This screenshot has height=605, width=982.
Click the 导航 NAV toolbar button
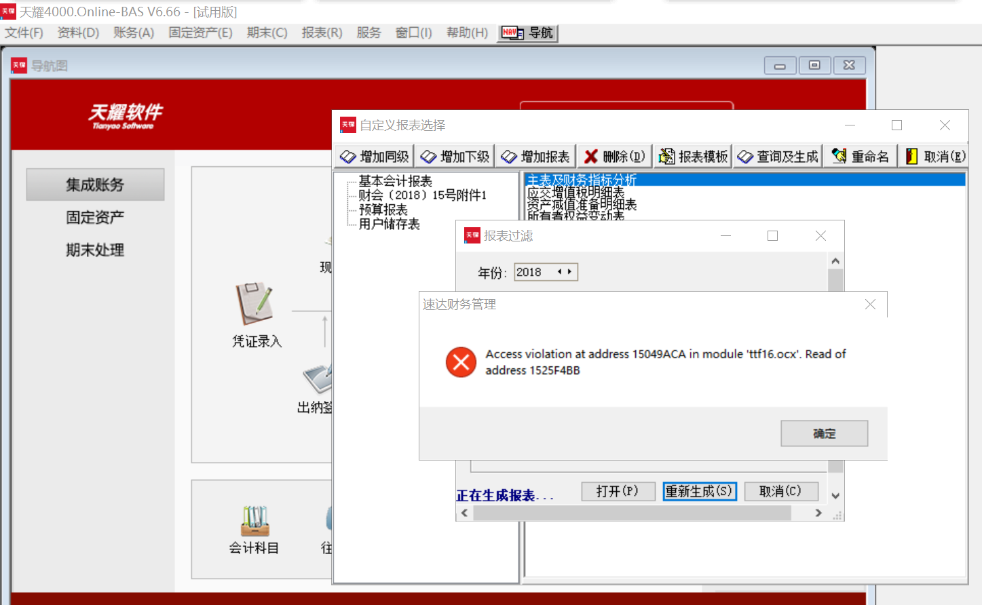[x=527, y=33]
